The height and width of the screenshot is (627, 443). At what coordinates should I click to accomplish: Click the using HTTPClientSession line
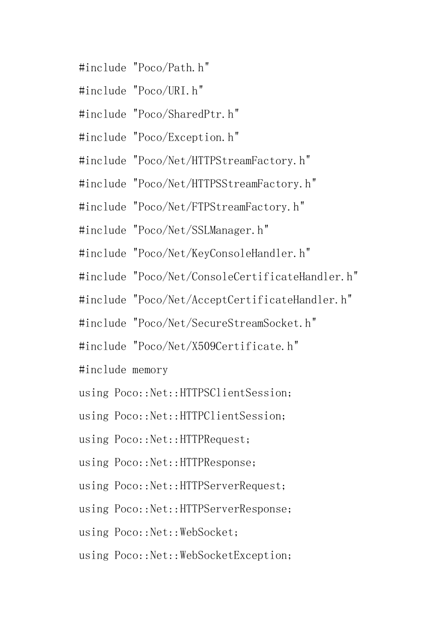click(x=183, y=416)
